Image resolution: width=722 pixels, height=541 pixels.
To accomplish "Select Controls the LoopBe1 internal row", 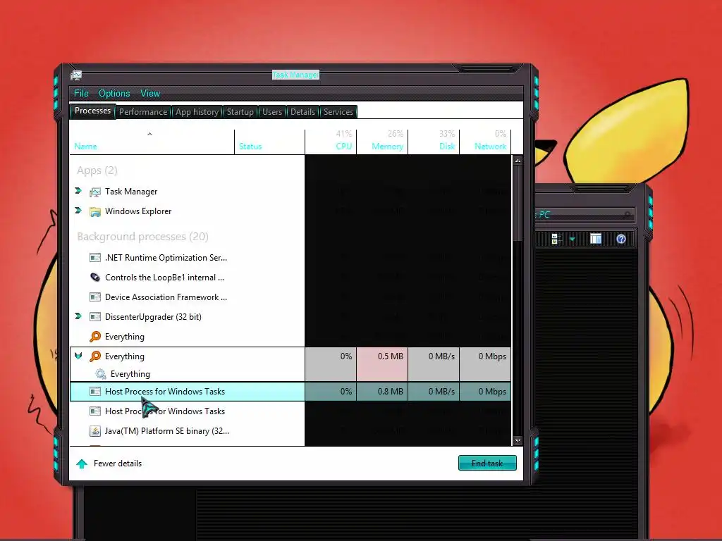I will (x=290, y=278).
